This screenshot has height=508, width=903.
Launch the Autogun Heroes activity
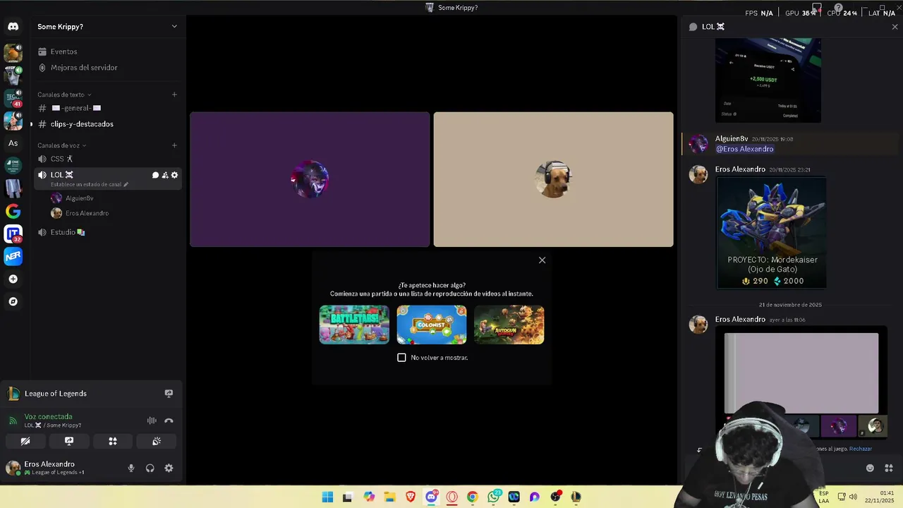click(509, 325)
